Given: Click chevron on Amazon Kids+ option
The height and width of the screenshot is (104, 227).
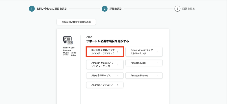Looking at the screenshot, I should pyautogui.click(x=157, y=63).
